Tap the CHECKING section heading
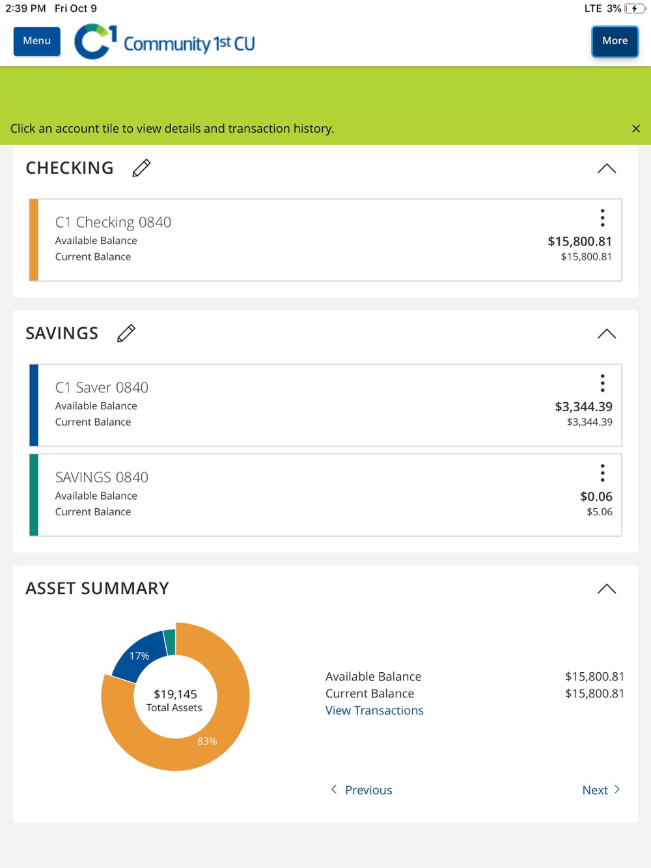The image size is (651, 868). 70,168
